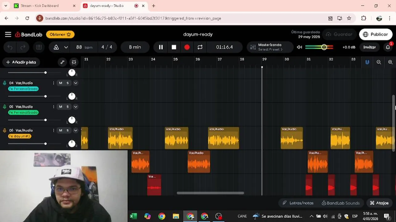Click the Invitar button
Screen dimensions: 396x222
pyautogui.click(x=369, y=47)
